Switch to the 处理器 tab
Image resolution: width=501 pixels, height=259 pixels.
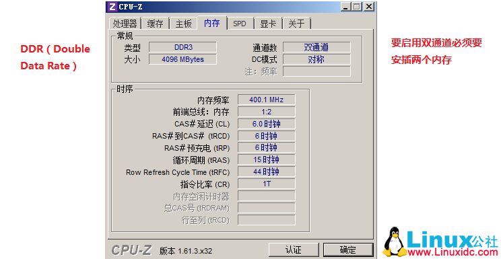[x=125, y=24]
